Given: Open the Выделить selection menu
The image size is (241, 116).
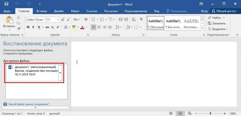Looking at the screenshot, I should 218,29.
